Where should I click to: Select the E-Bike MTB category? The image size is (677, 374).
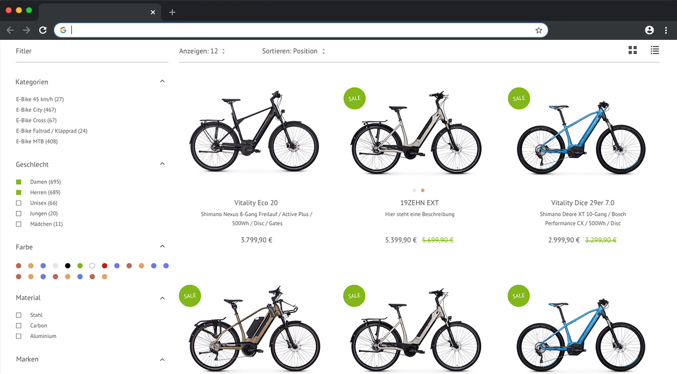[x=37, y=141]
